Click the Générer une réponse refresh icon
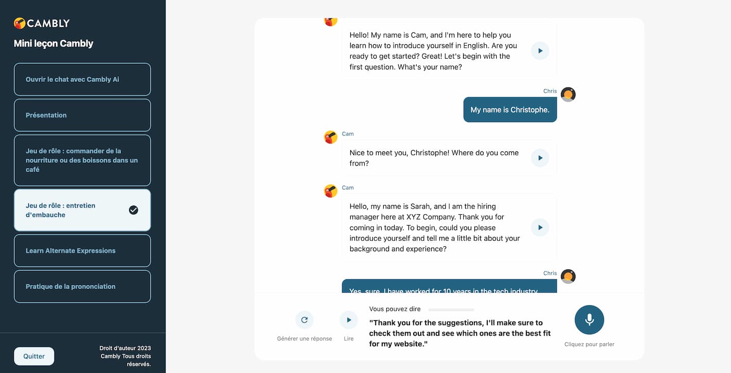This screenshot has height=373, width=731. point(304,319)
